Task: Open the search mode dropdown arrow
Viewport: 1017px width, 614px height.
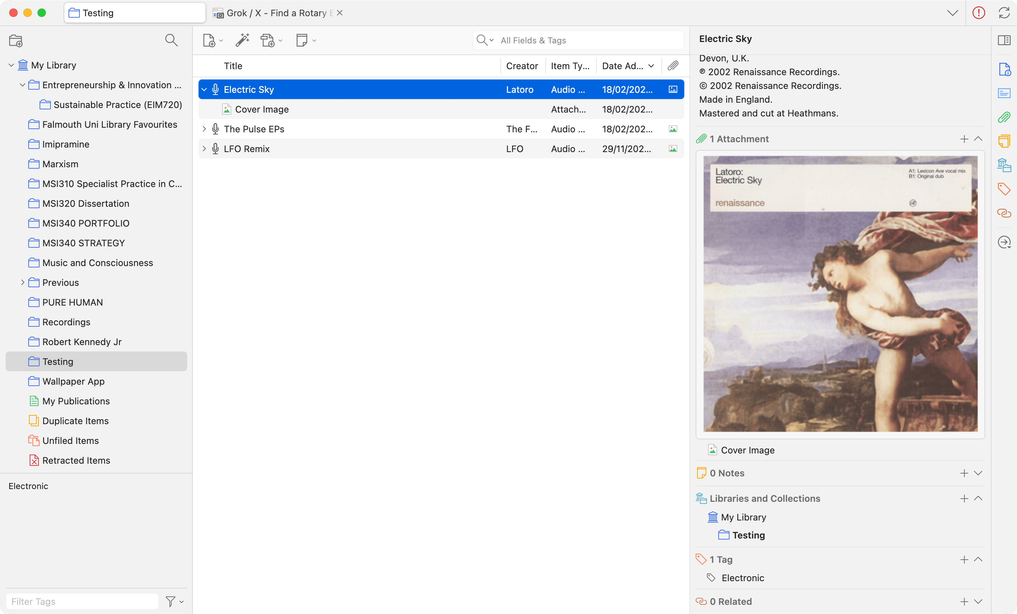Action: (492, 41)
